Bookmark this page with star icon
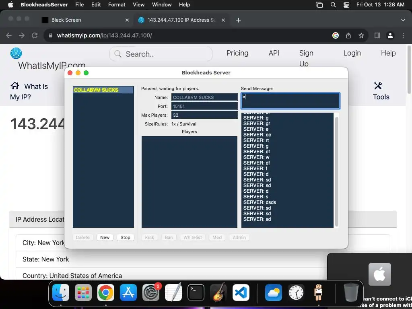The height and width of the screenshot is (309, 412). [361, 35]
